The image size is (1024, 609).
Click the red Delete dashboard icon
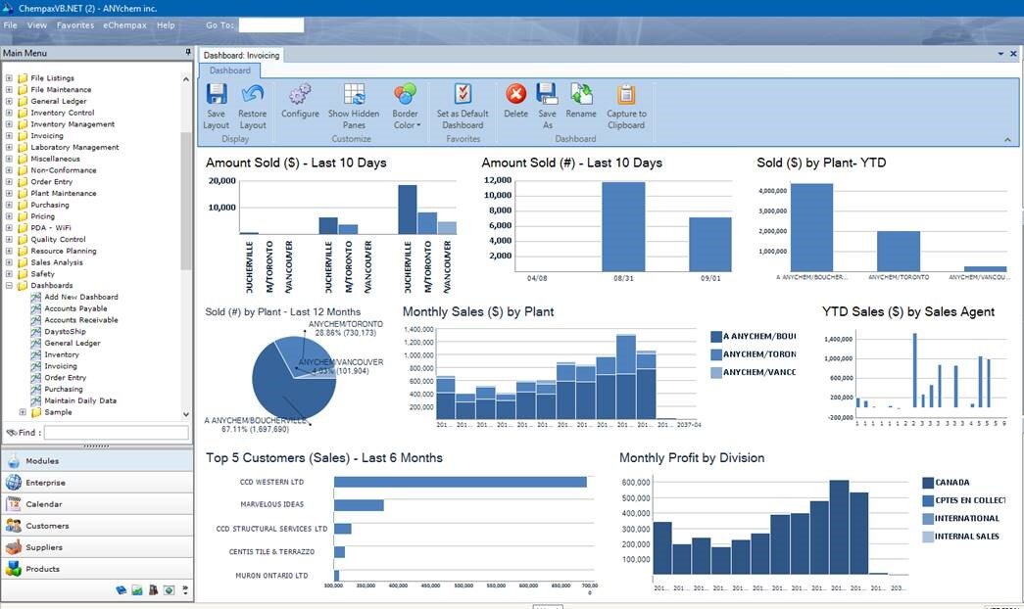pos(515,95)
